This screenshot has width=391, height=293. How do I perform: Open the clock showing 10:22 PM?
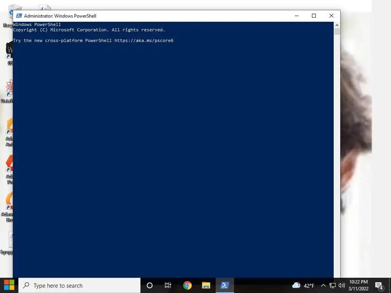coord(358,282)
